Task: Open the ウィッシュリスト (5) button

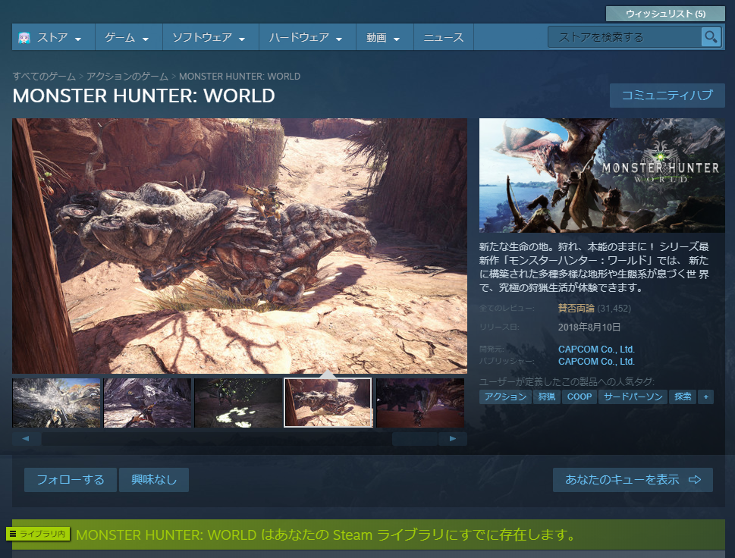Action: (x=665, y=14)
